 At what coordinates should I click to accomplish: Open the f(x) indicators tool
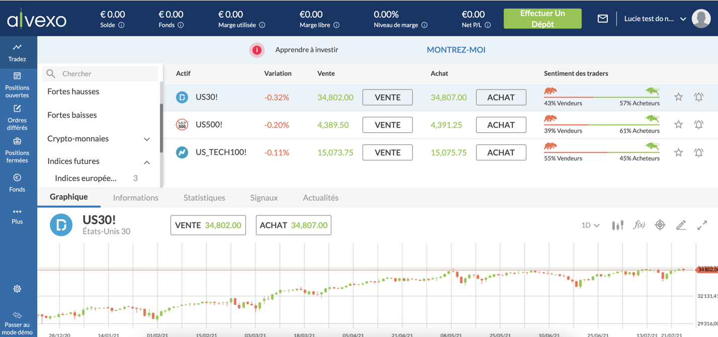point(639,225)
